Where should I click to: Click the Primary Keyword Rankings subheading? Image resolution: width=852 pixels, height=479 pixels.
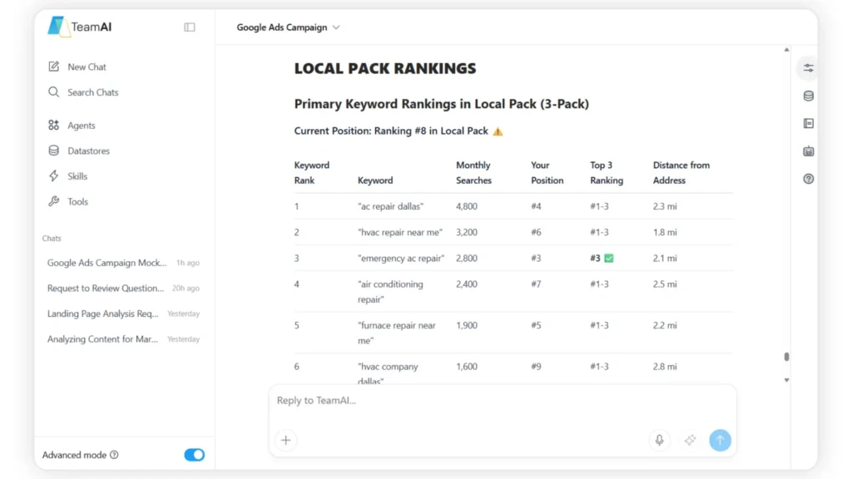(441, 104)
